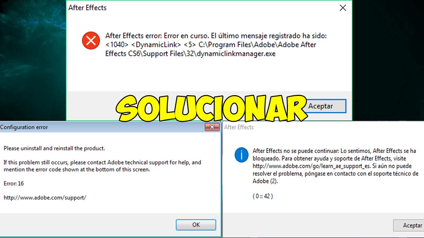Click the bottom-right After Effects dialog title
424x238 pixels.
239,127
